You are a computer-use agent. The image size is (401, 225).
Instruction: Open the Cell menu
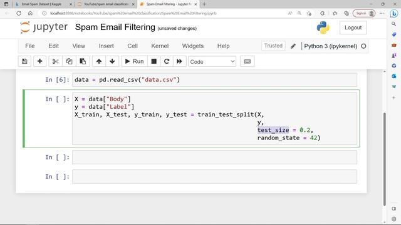click(x=132, y=46)
